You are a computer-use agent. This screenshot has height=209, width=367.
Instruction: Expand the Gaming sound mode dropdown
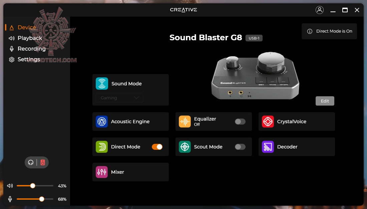119,98
